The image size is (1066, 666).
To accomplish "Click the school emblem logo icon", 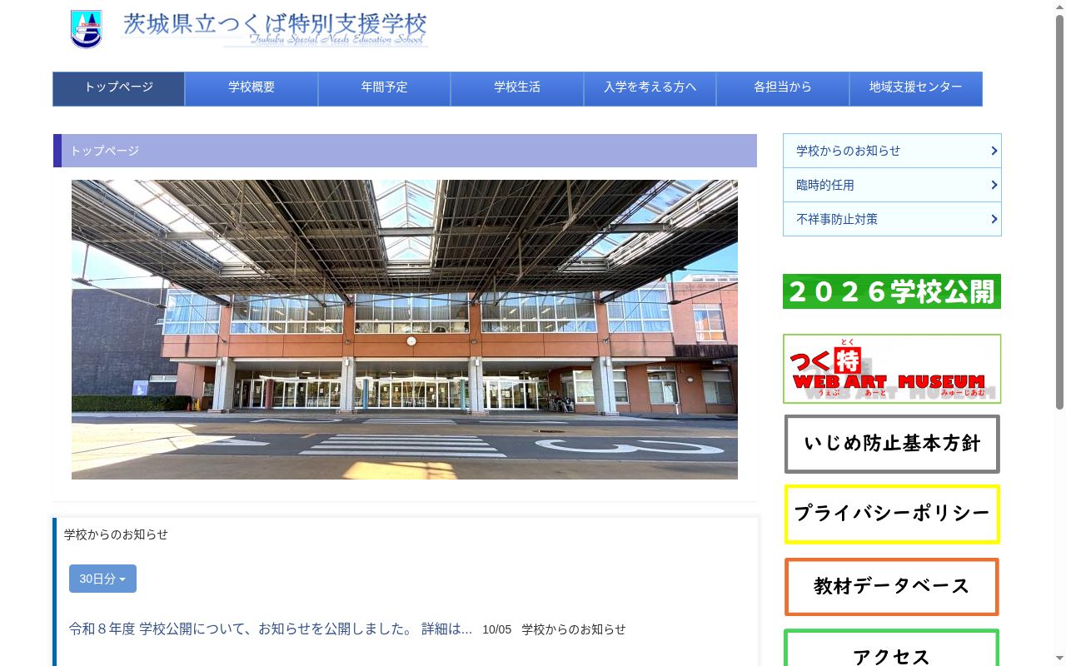I will tap(86, 29).
